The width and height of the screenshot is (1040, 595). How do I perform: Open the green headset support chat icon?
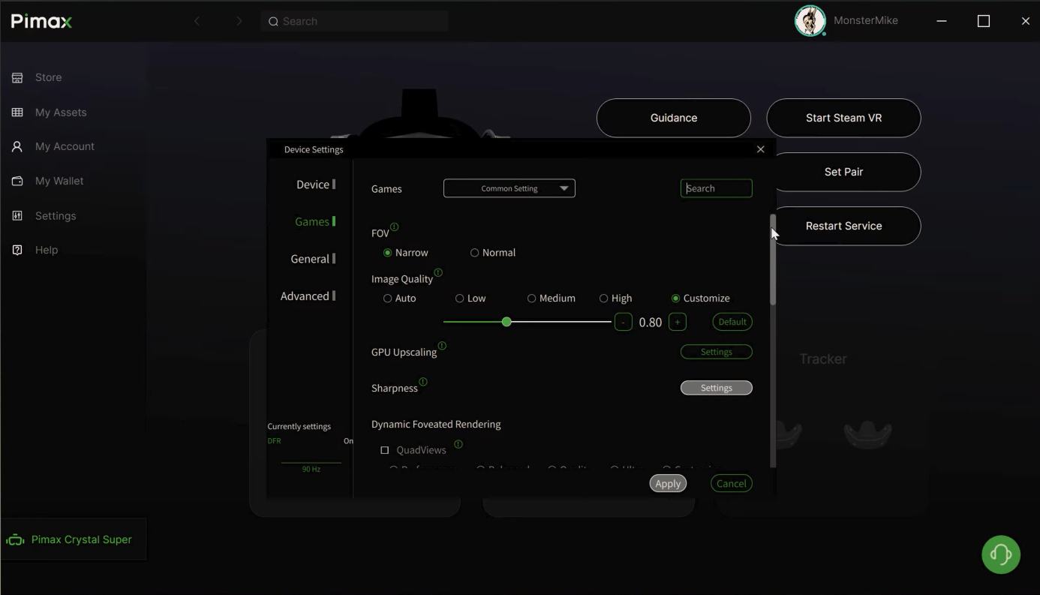(1000, 554)
